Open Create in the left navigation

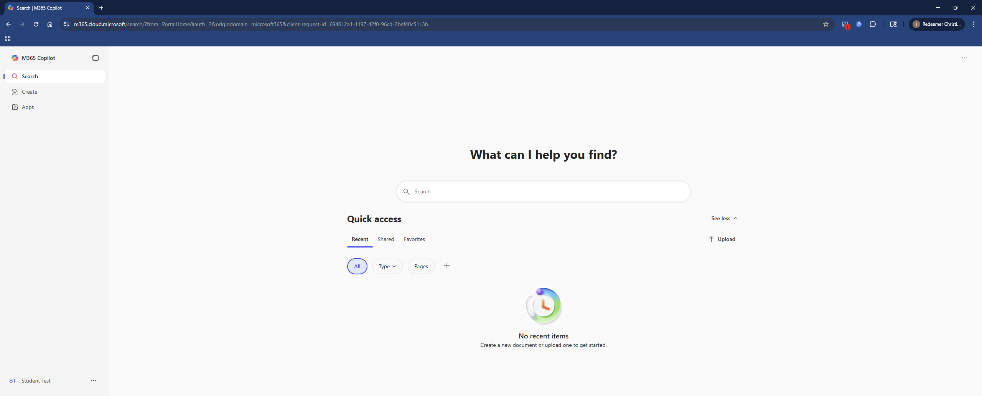55,92
